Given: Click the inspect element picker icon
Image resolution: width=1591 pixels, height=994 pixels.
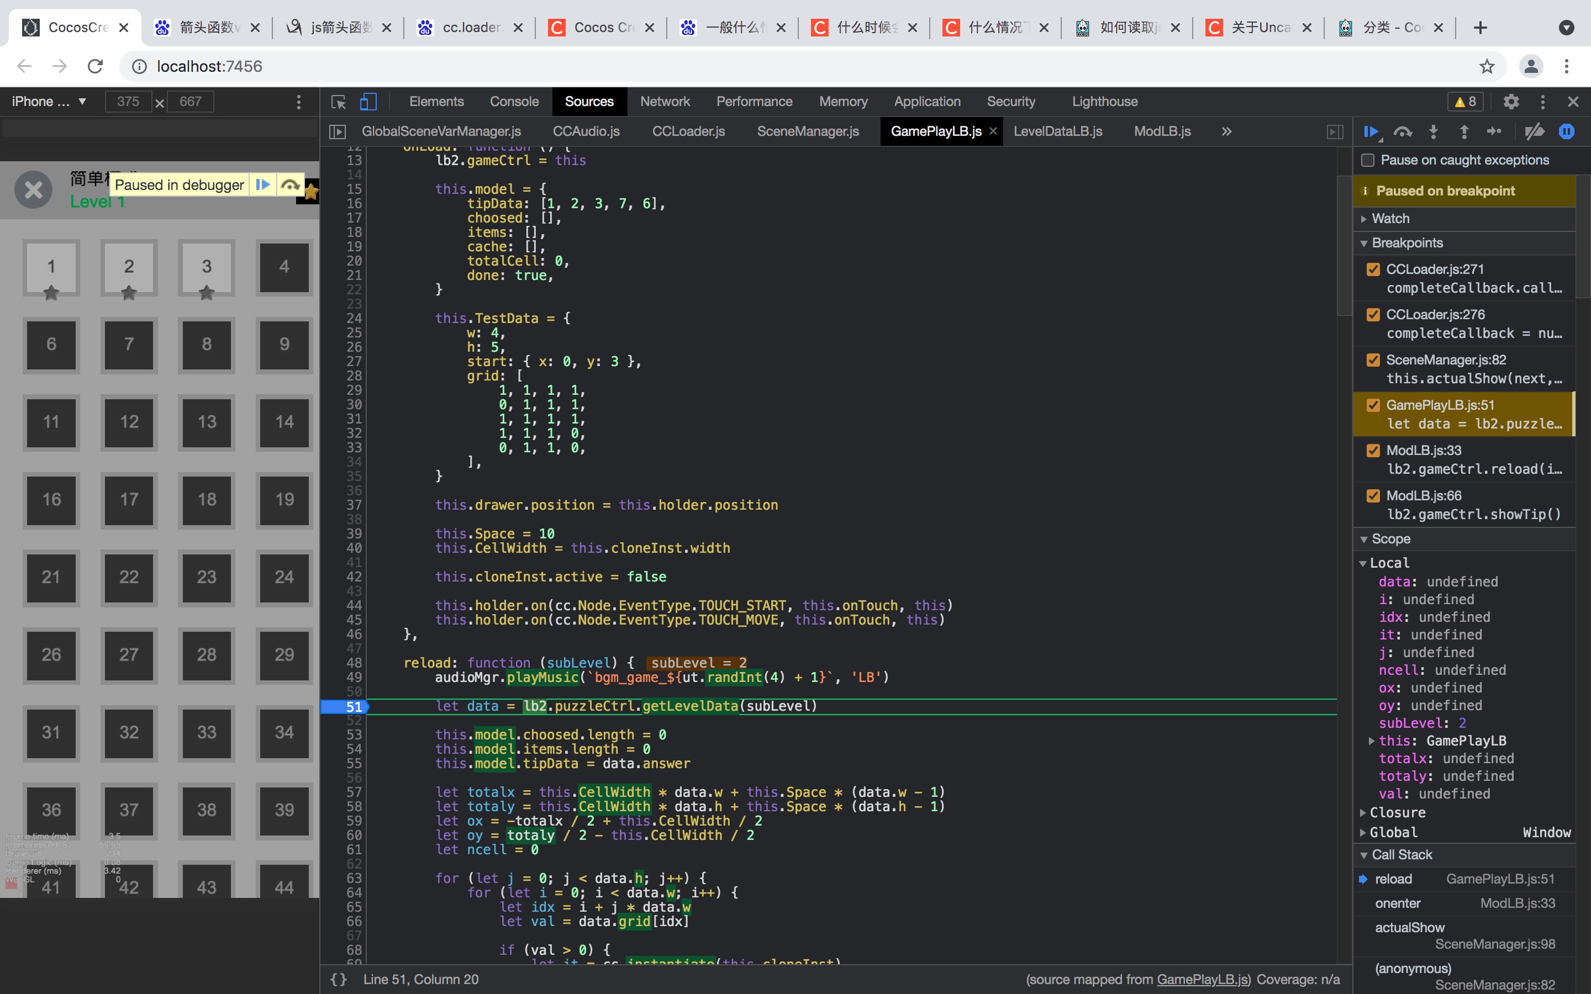Looking at the screenshot, I should tap(339, 101).
